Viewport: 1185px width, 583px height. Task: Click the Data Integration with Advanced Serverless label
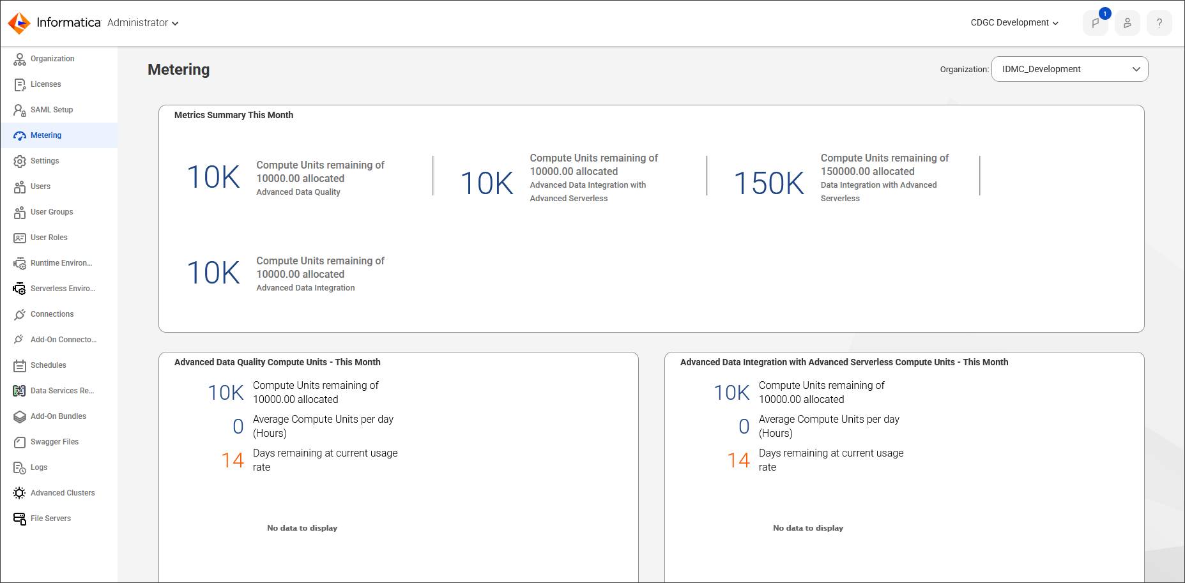click(x=878, y=192)
